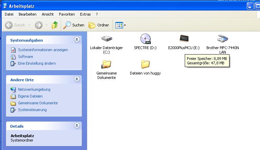260x150 pixels.
Task: Select the SPECTRE (D:) DVD drive
Action: (145, 39)
